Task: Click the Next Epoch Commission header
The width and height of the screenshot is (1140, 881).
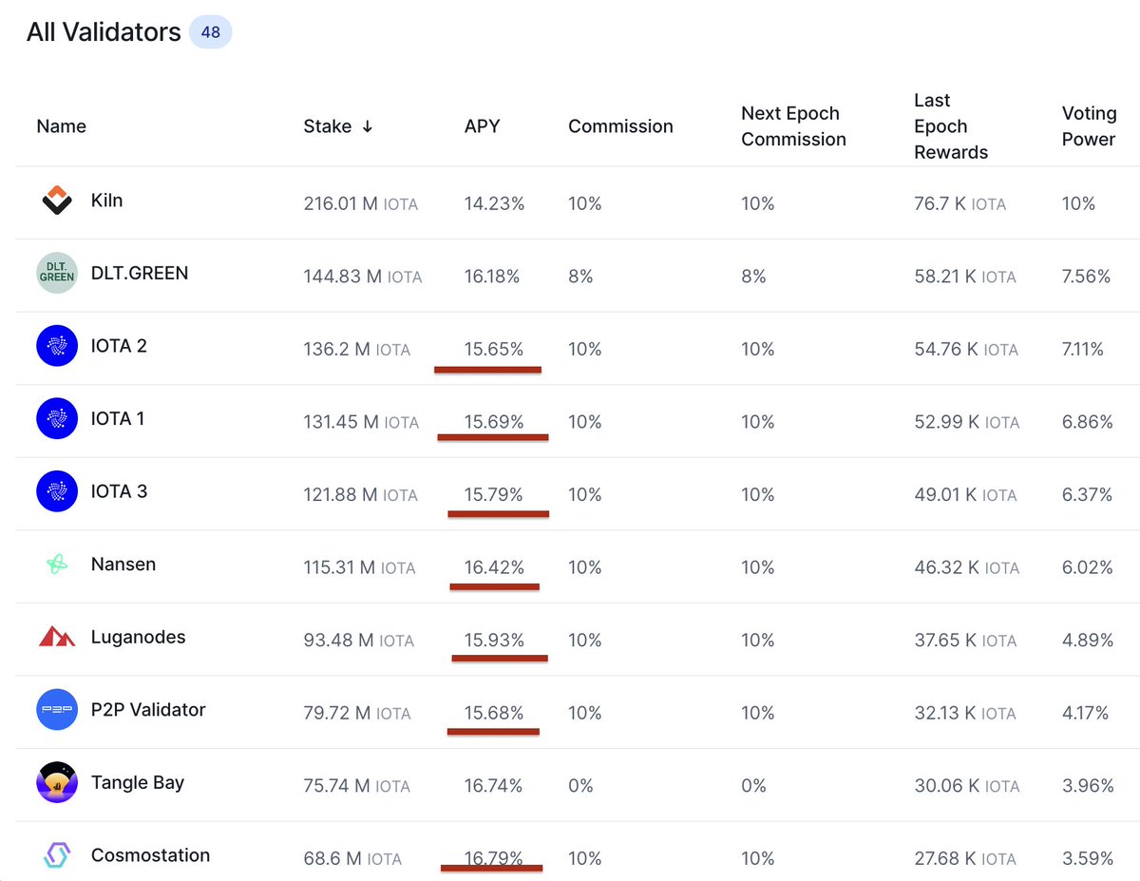Action: (x=793, y=125)
